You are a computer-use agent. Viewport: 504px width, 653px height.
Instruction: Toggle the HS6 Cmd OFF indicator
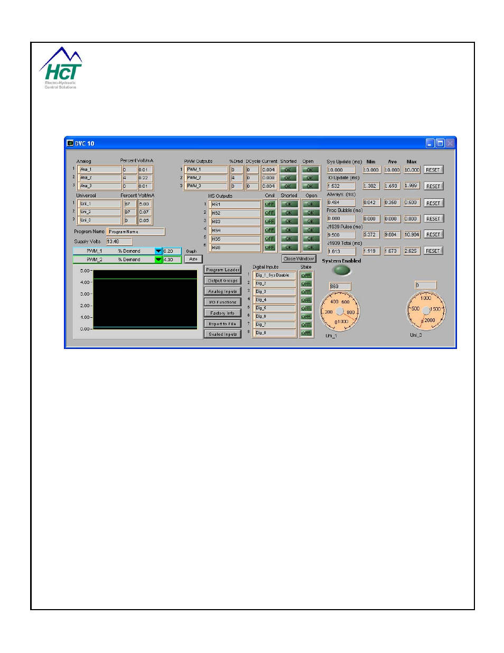tap(269, 247)
